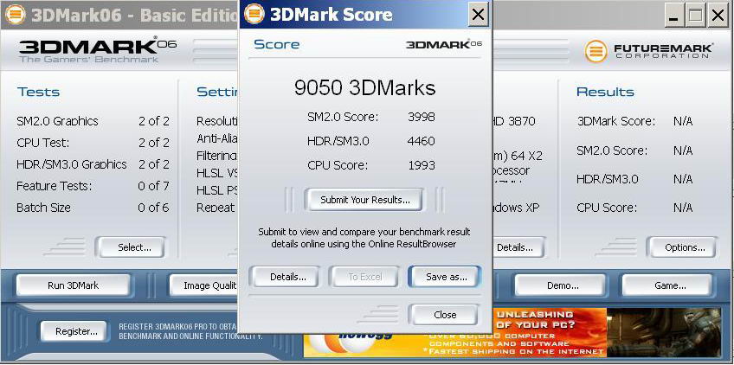The width and height of the screenshot is (734, 365).
Task: Click the 3DMARK06 logo in Score dialog
Action: [443, 44]
